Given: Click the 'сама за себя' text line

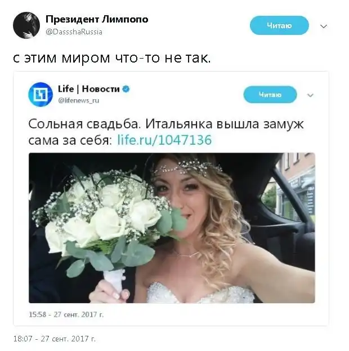Looking at the screenshot, I should [70, 140].
